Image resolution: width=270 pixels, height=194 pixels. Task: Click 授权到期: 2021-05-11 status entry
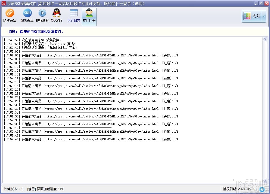click(239, 189)
